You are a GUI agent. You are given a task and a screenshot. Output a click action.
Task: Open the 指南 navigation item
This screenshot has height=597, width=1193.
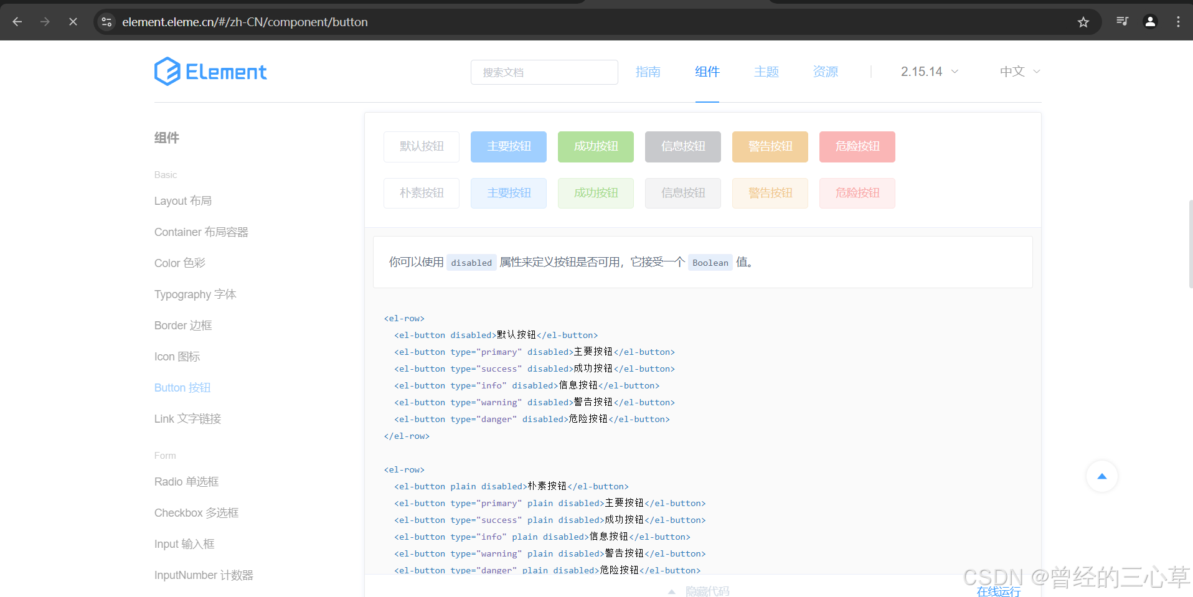point(648,71)
